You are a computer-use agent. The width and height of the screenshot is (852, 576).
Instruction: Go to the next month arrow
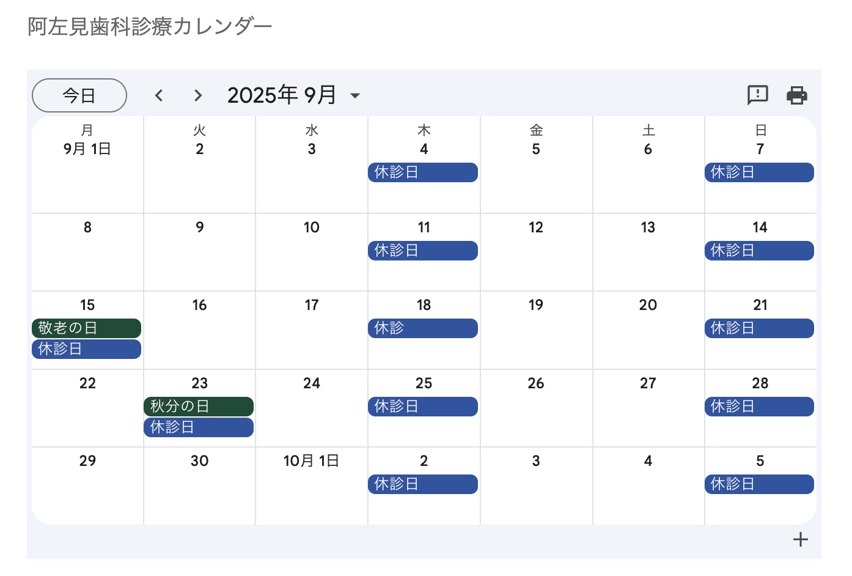click(x=197, y=95)
